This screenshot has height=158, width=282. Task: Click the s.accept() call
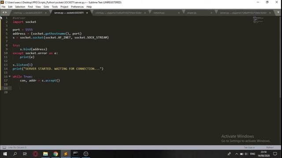click(51, 81)
